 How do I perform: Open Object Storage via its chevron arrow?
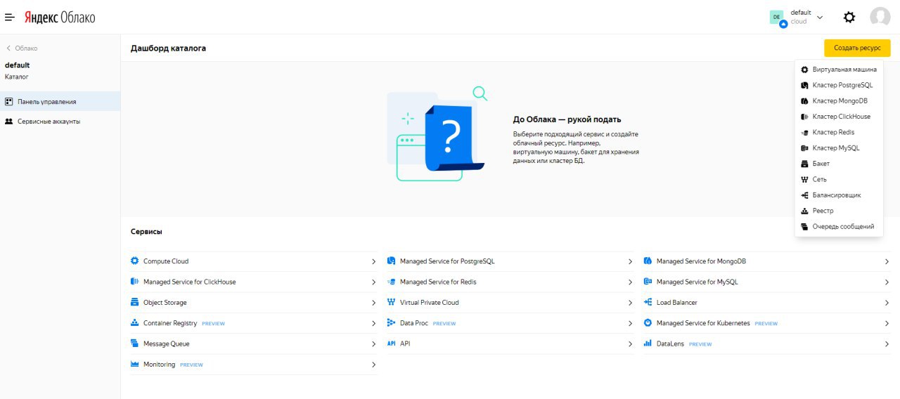coord(373,303)
